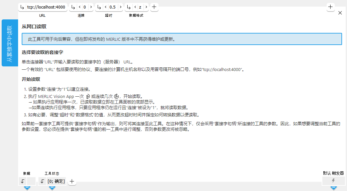This screenshot has width=347, height=191.
Task: Click the 超时 parameter connector arrow icon
Action: (x=100, y=7)
